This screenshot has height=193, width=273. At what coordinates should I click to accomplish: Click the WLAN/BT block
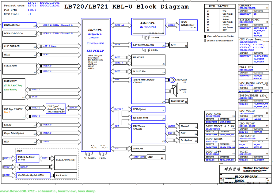(x=148, y=60)
